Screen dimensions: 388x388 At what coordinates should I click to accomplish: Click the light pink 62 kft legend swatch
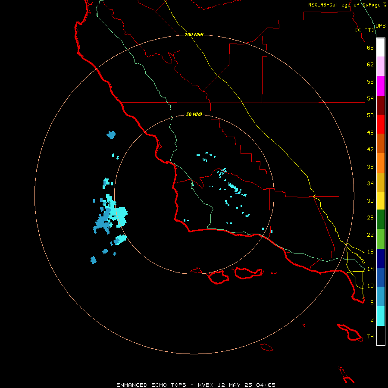pos(381,66)
